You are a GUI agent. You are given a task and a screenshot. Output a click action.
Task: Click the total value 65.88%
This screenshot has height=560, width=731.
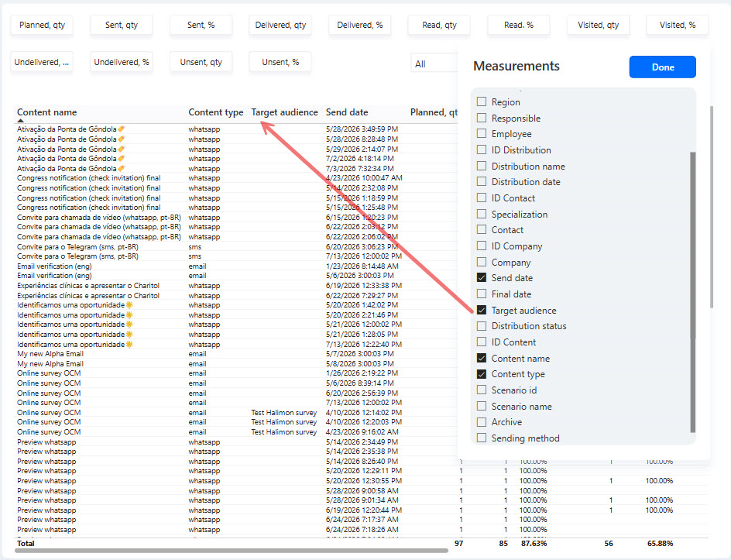coord(660,543)
